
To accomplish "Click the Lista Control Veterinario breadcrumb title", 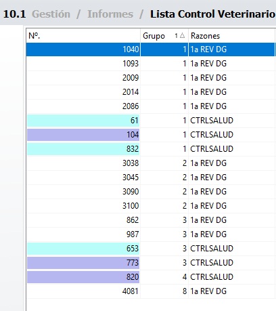I will (x=212, y=14).
